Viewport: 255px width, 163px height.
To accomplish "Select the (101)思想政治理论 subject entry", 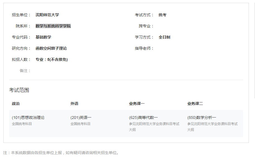I will (28, 118).
